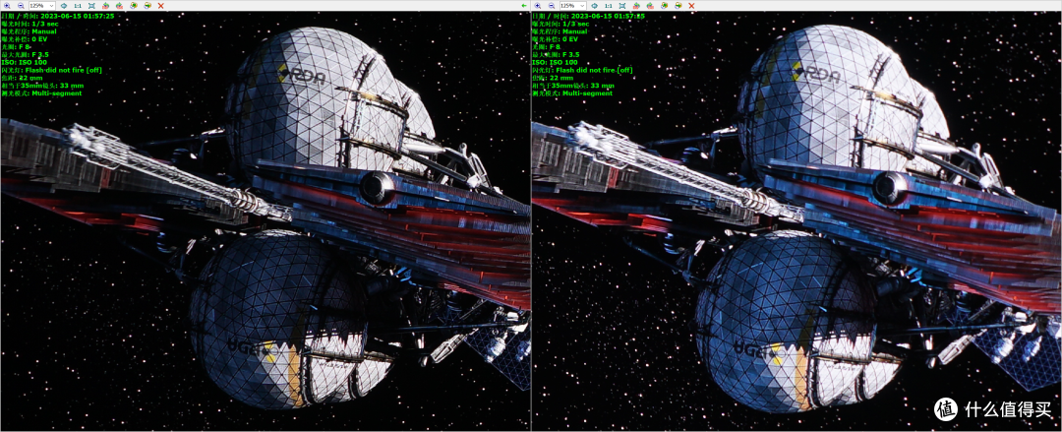Fit the right pane image to best size
The height and width of the screenshot is (432, 1062).
click(595, 6)
